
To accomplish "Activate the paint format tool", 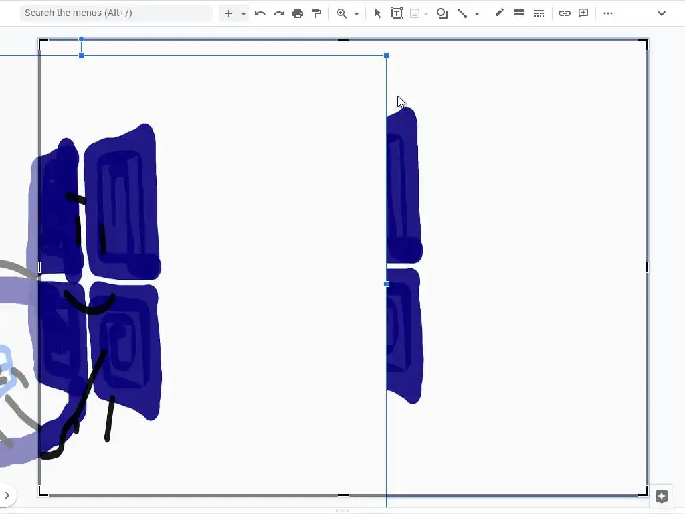I will tap(316, 13).
